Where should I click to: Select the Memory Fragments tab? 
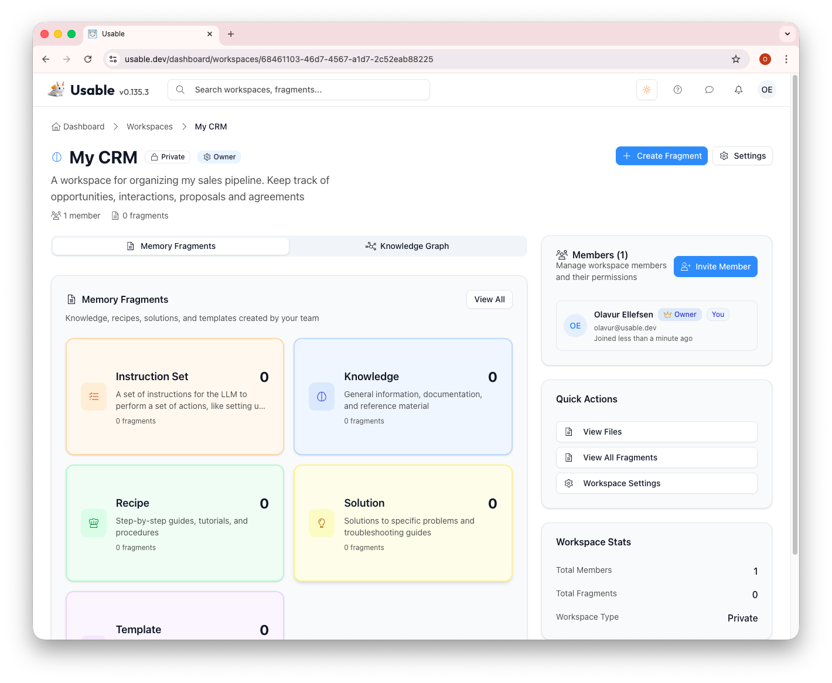(171, 246)
